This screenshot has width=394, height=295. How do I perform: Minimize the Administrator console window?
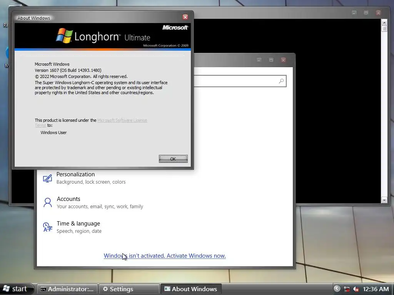[x=354, y=13]
